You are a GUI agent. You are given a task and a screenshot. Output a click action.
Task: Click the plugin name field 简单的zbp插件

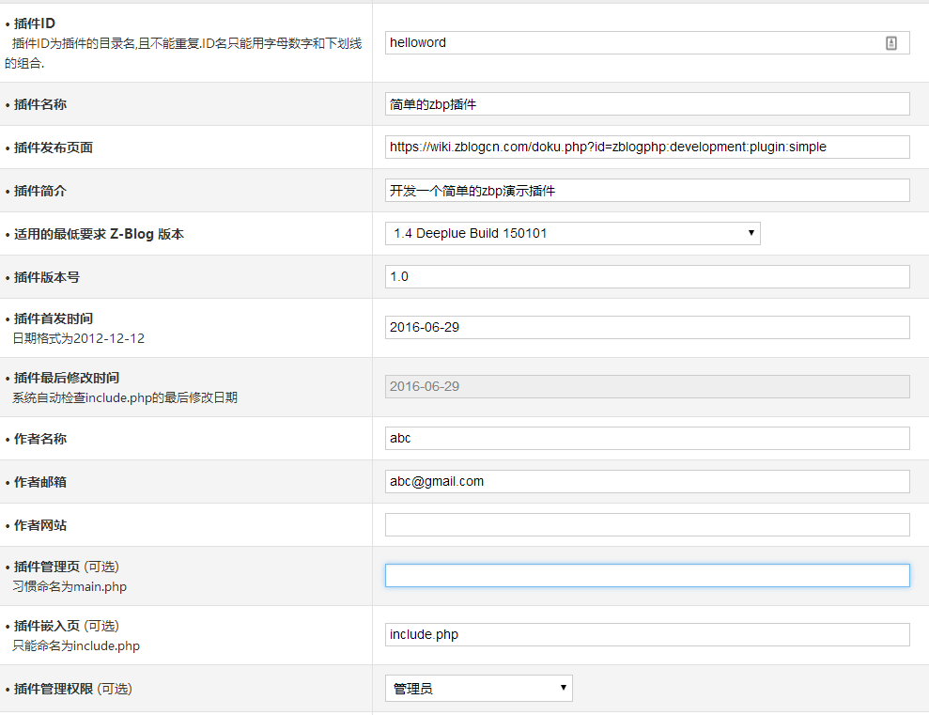pos(647,104)
